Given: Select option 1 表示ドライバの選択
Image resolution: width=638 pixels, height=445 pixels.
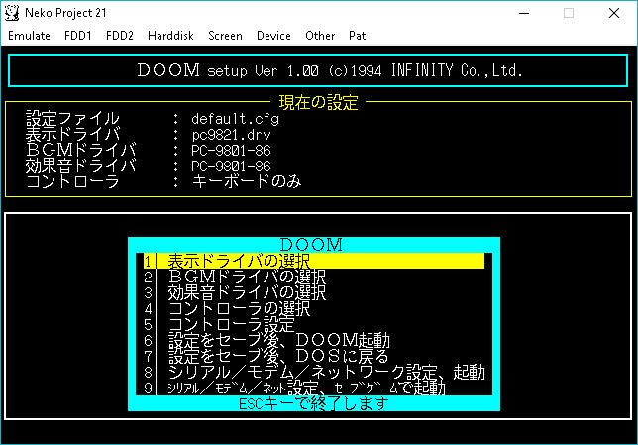Looking at the screenshot, I should click(314, 261).
